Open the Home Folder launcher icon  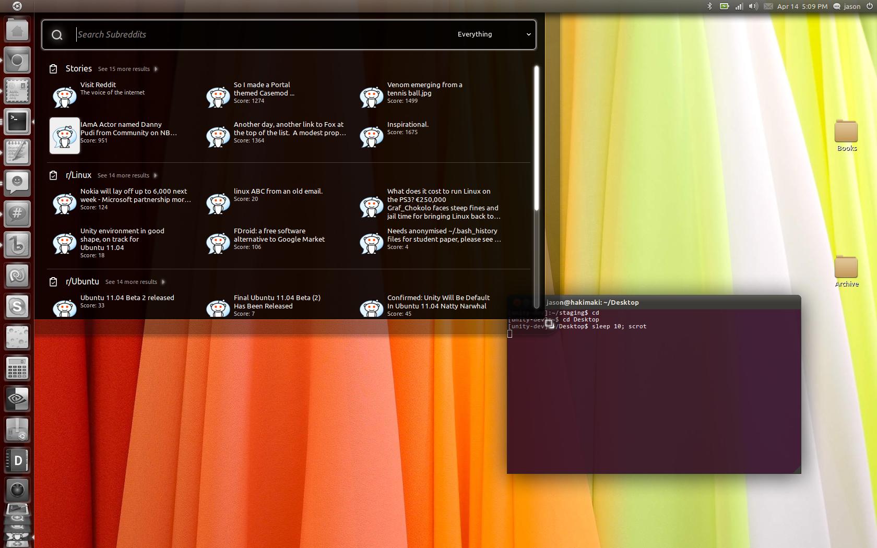[x=17, y=29]
